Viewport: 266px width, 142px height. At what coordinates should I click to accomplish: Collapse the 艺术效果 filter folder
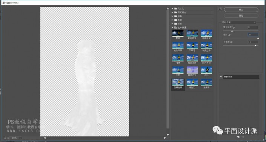point(172,27)
